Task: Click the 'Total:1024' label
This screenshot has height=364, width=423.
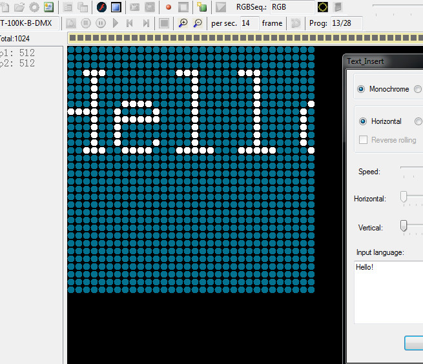Action: [15, 39]
